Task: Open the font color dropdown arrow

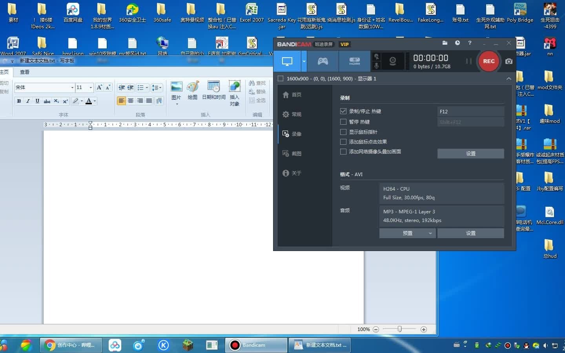Action: pos(95,101)
